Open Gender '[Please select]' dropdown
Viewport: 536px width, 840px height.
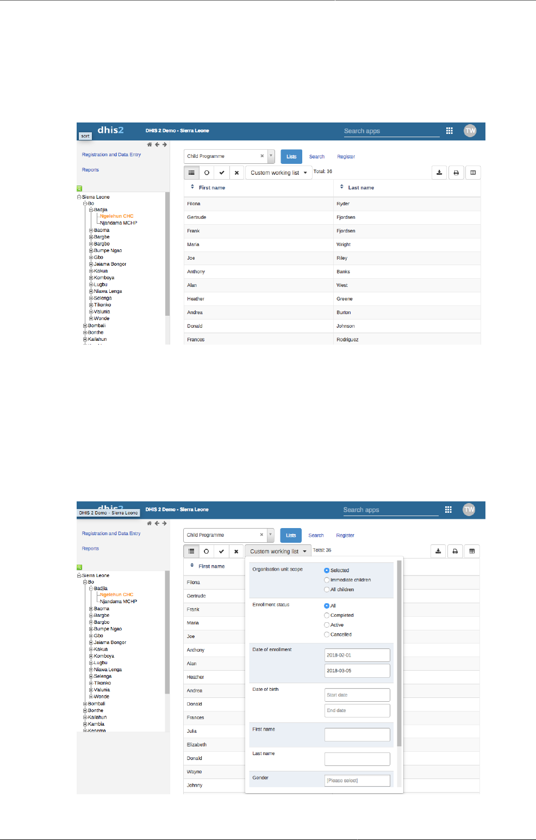point(357,780)
